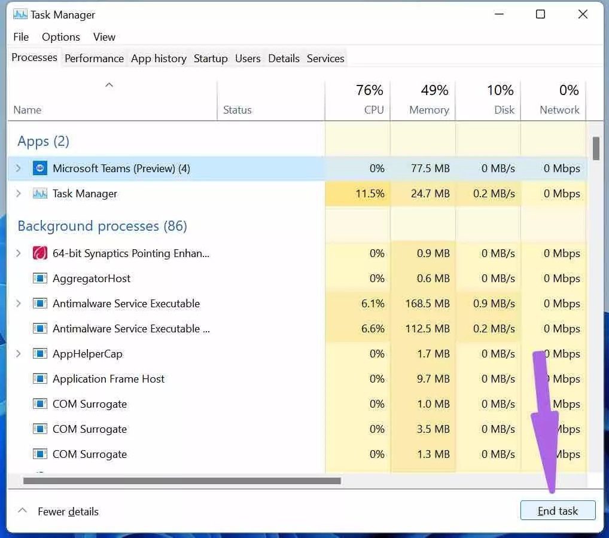Screen dimensions: 609x538
Task: Click the Task Manager row icon
Action: coord(40,193)
